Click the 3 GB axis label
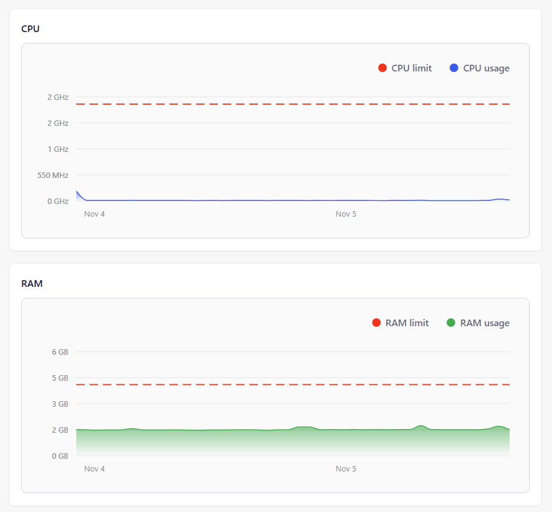 click(60, 404)
